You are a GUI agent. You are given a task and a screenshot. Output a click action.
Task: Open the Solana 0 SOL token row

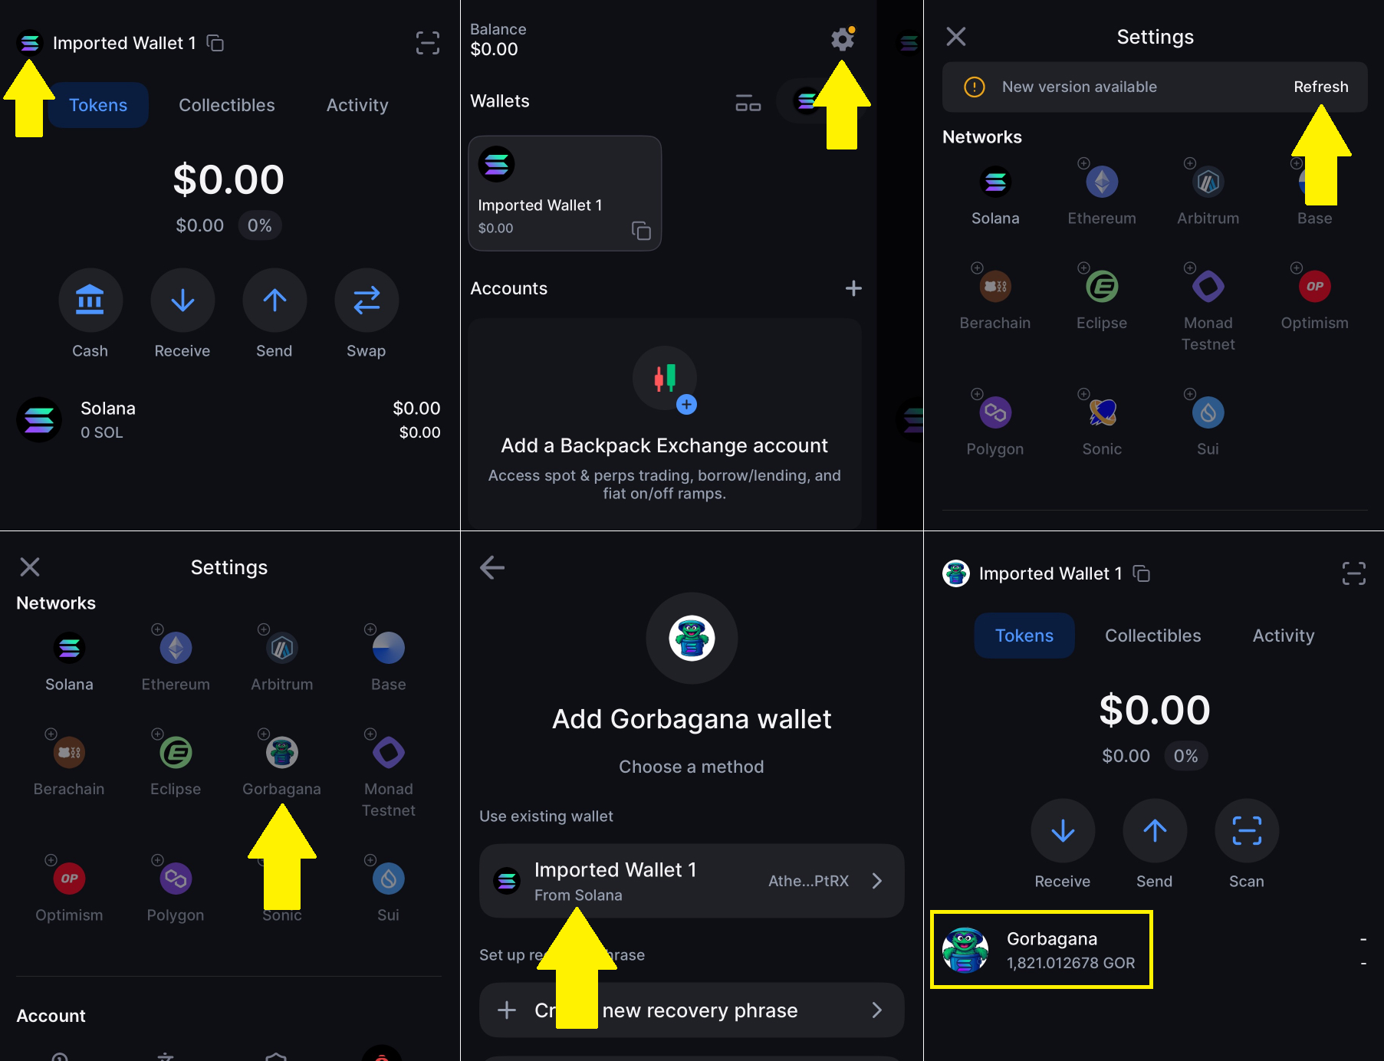pyautogui.click(x=228, y=420)
